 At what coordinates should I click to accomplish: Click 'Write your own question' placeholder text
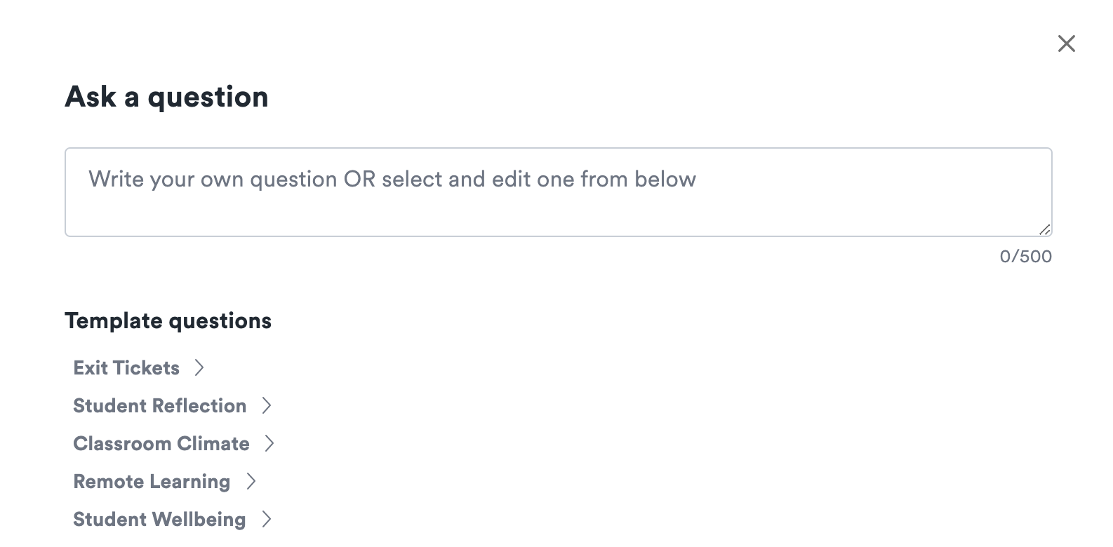coord(213,179)
